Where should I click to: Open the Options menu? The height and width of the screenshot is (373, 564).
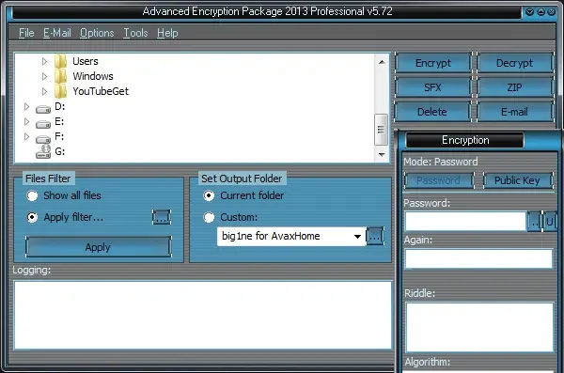(x=97, y=33)
